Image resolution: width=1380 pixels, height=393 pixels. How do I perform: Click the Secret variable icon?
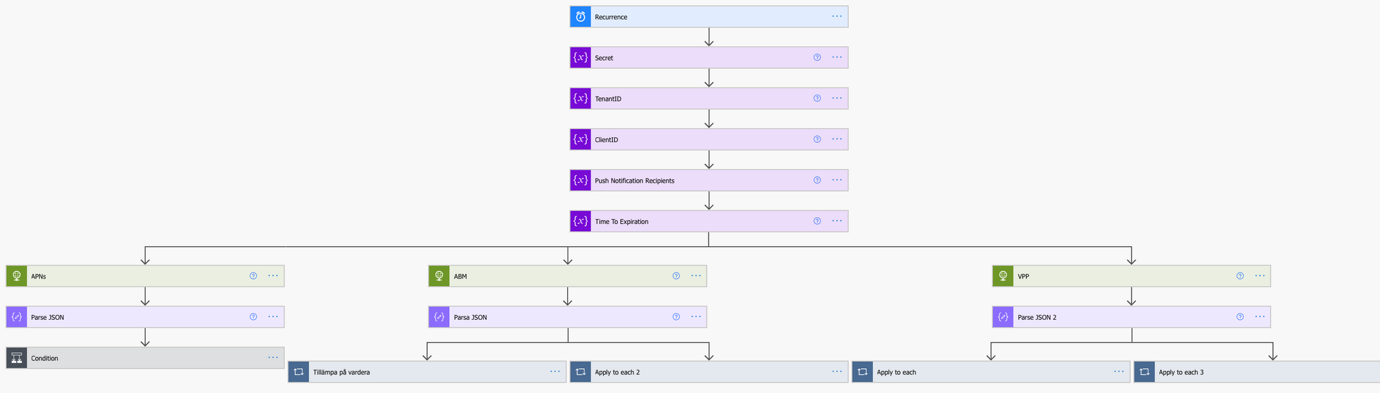click(580, 58)
